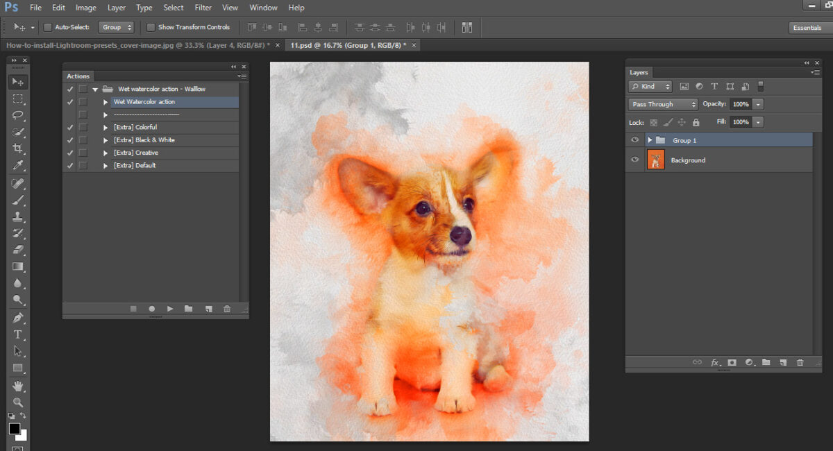Open the Add layer mask icon
Viewport: 833px width, 451px height.
pyautogui.click(x=732, y=362)
